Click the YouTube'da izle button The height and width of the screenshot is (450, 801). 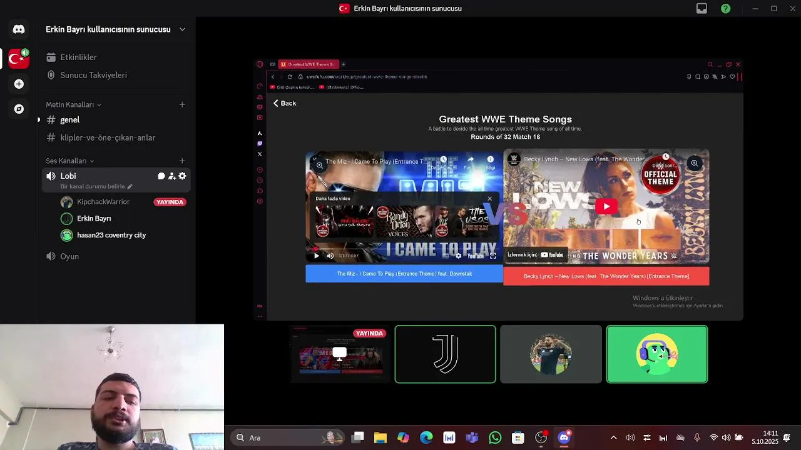[536, 255]
